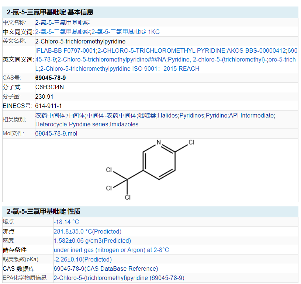Open the Pyridines category link
This screenshot has width=301, height=284.
[192, 116]
